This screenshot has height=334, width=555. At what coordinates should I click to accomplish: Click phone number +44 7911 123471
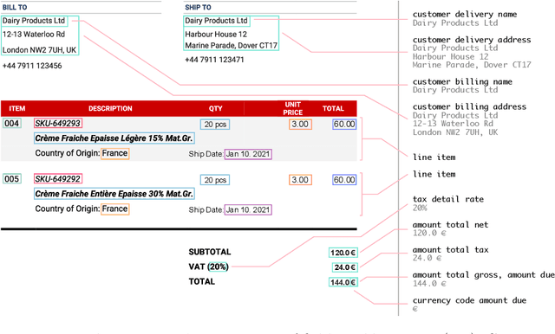[x=214, y=60]
